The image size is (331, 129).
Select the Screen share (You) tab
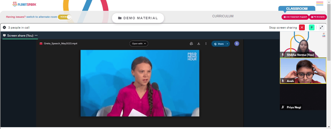pos(20,36)
